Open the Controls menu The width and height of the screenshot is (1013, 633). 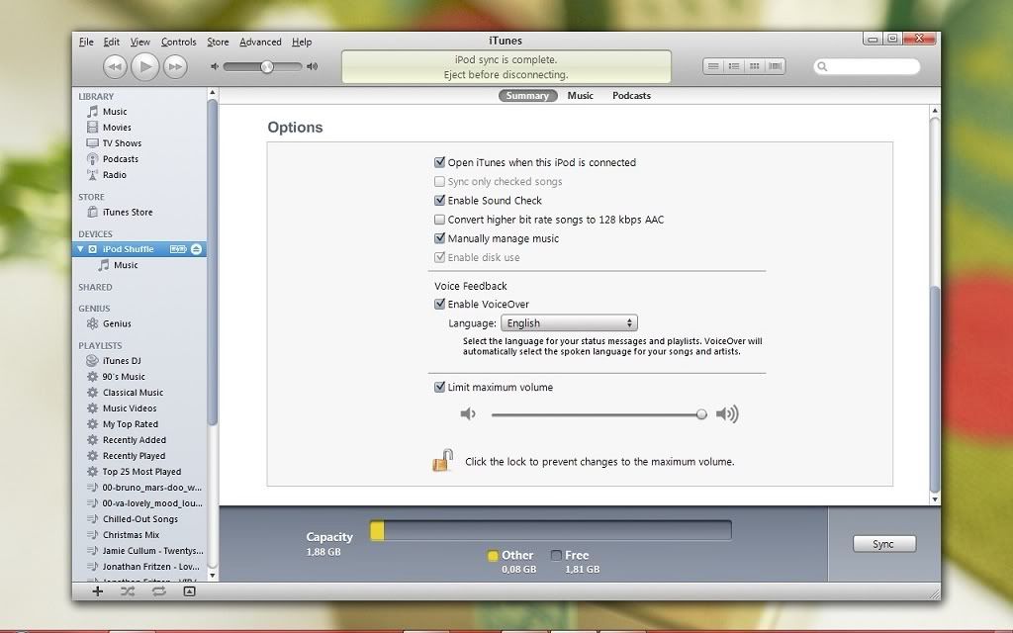(x=178, y=42)
